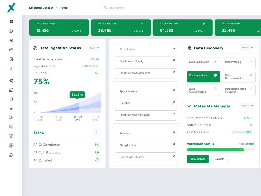Click the search magnifier icon
Image resolution: width=261 pixels, height=196 pixels.
(x=105, y=8)
